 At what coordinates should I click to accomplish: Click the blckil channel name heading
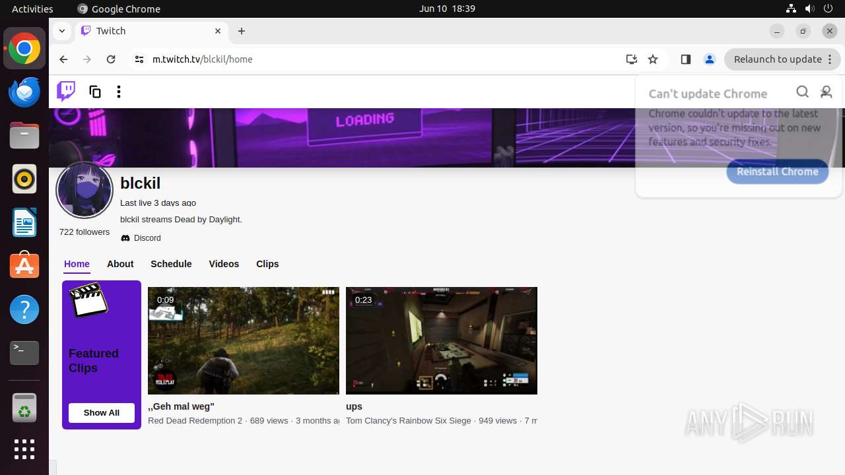140,183
